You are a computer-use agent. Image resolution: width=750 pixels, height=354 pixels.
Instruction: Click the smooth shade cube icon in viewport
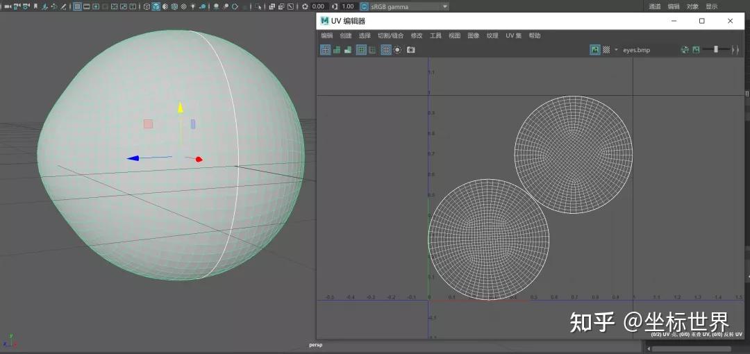(156, 6)
